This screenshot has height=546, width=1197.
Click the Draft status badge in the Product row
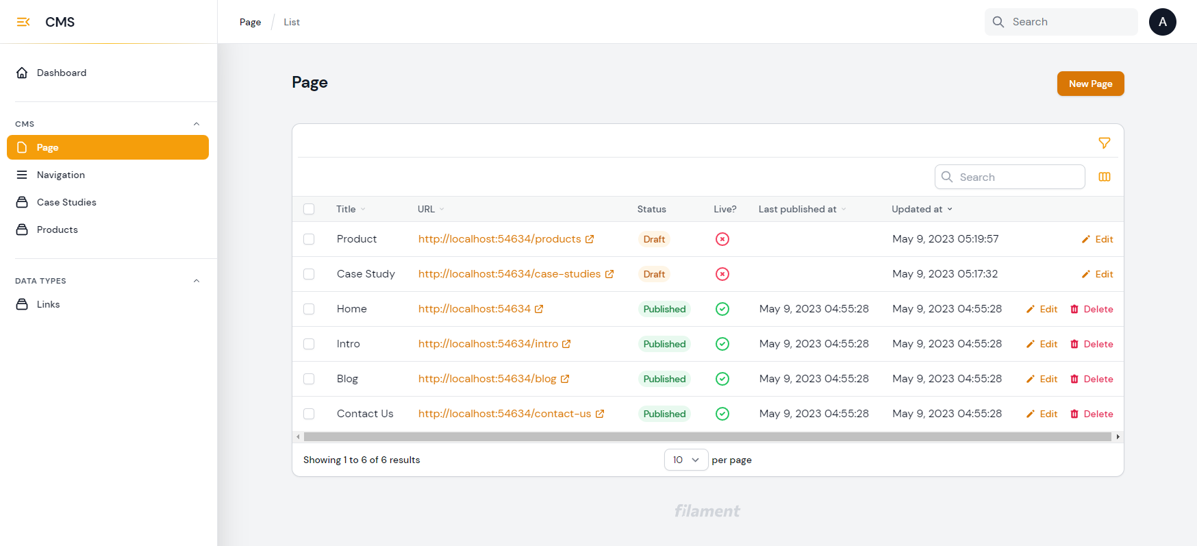[654, 239]
